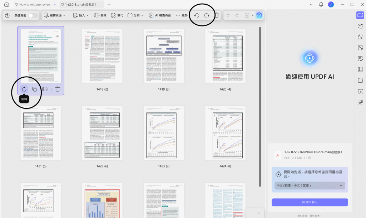
Task: Open the help question mark icon
Action: (7, 15)
